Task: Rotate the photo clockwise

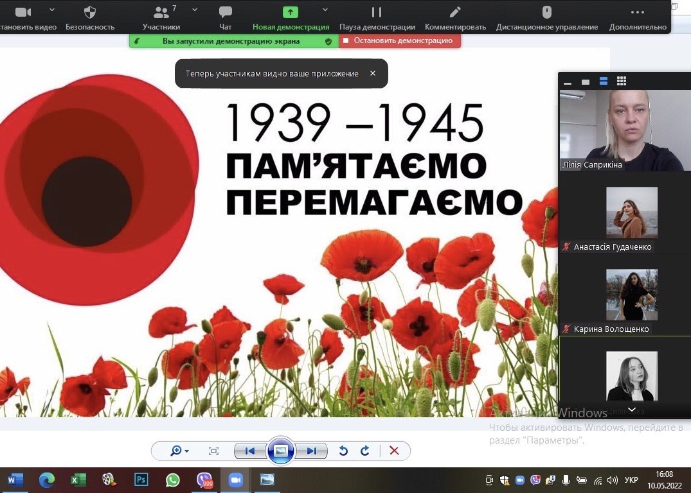Action: pos(365,451)
